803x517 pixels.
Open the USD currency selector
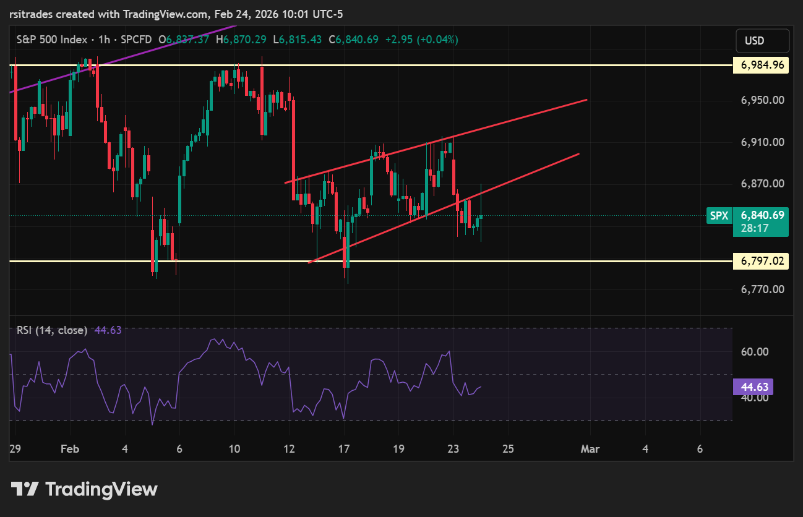coord(762,41)
